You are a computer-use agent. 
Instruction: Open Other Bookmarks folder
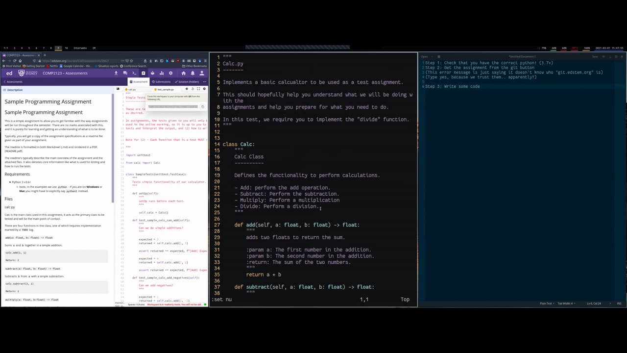(194, 66)
